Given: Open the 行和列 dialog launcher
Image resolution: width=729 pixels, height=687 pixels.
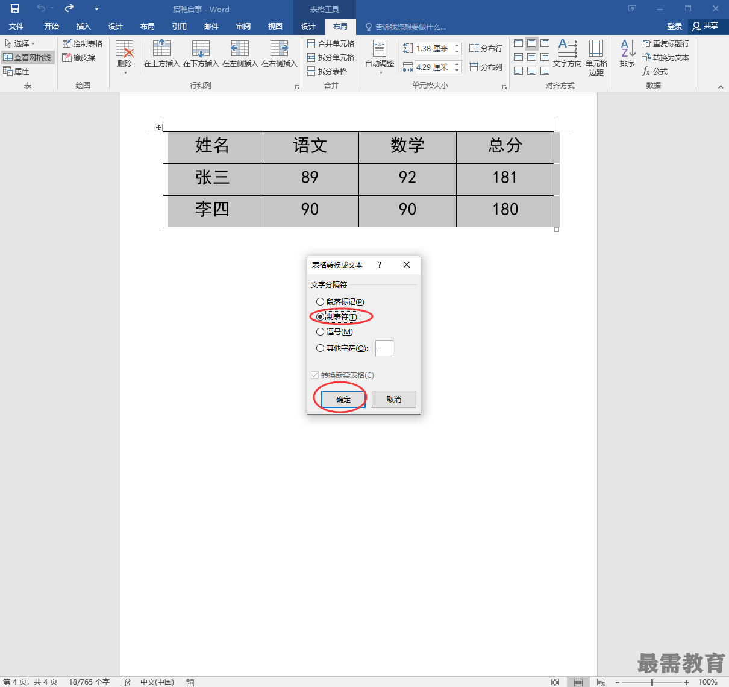Looking at the screenshot, I should tap(297, 87).
